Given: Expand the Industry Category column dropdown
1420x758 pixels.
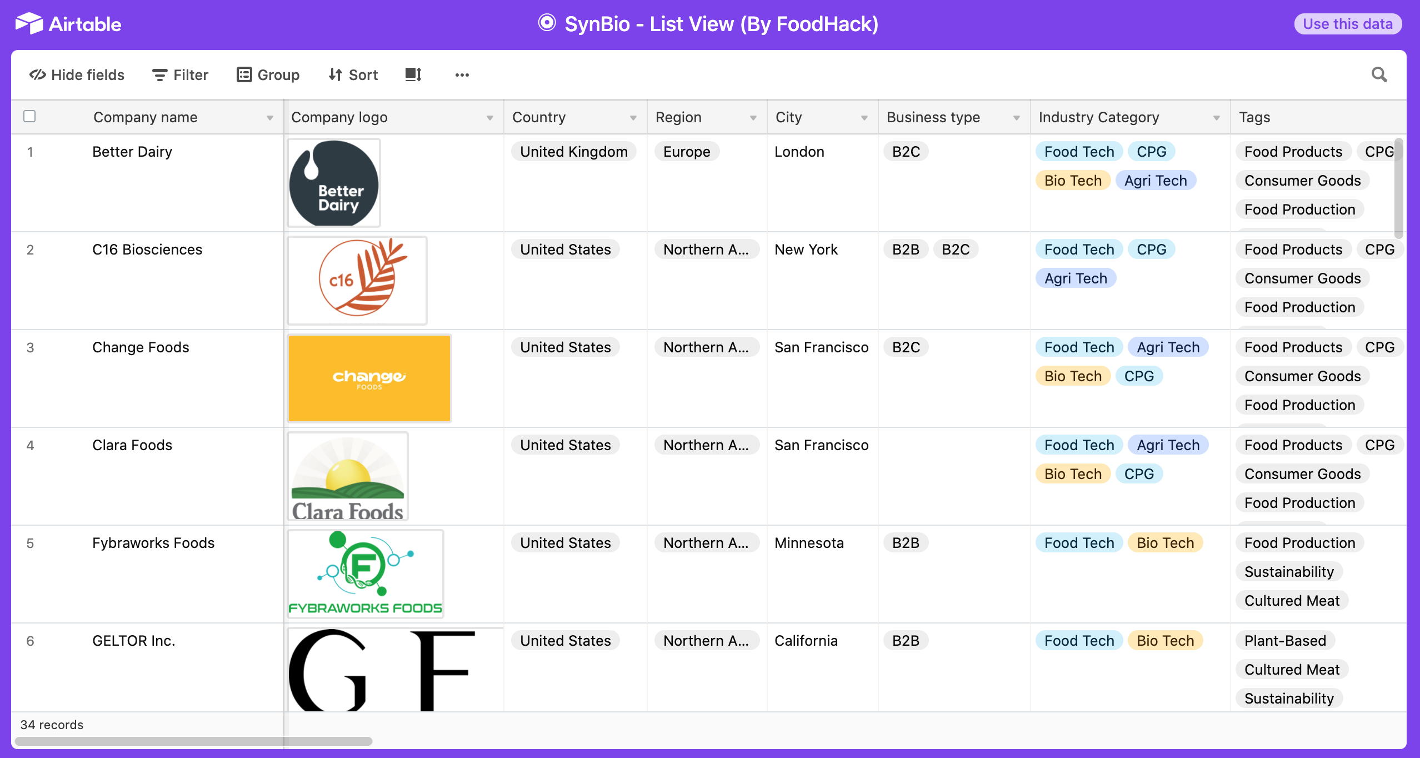Looking at the screenshot, I should tap(1217, 118).
